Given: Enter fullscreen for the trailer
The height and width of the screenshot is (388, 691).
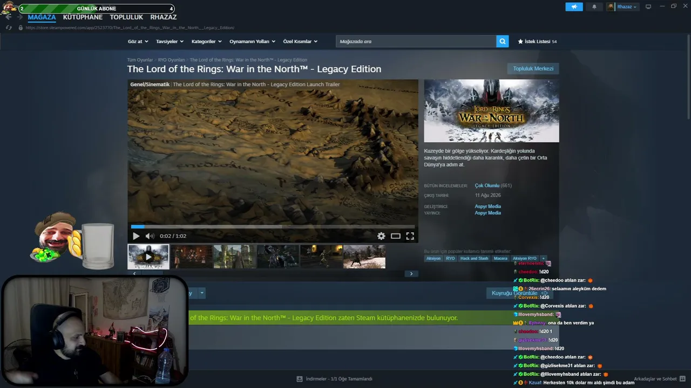Looking at the screenshot, I should point(410,236).
